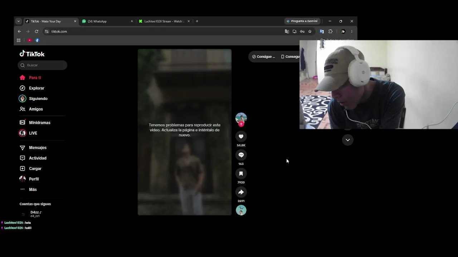Switch to the WhatsApp browser tab
The height and width of the screenshot is (257, 458).
108,21
